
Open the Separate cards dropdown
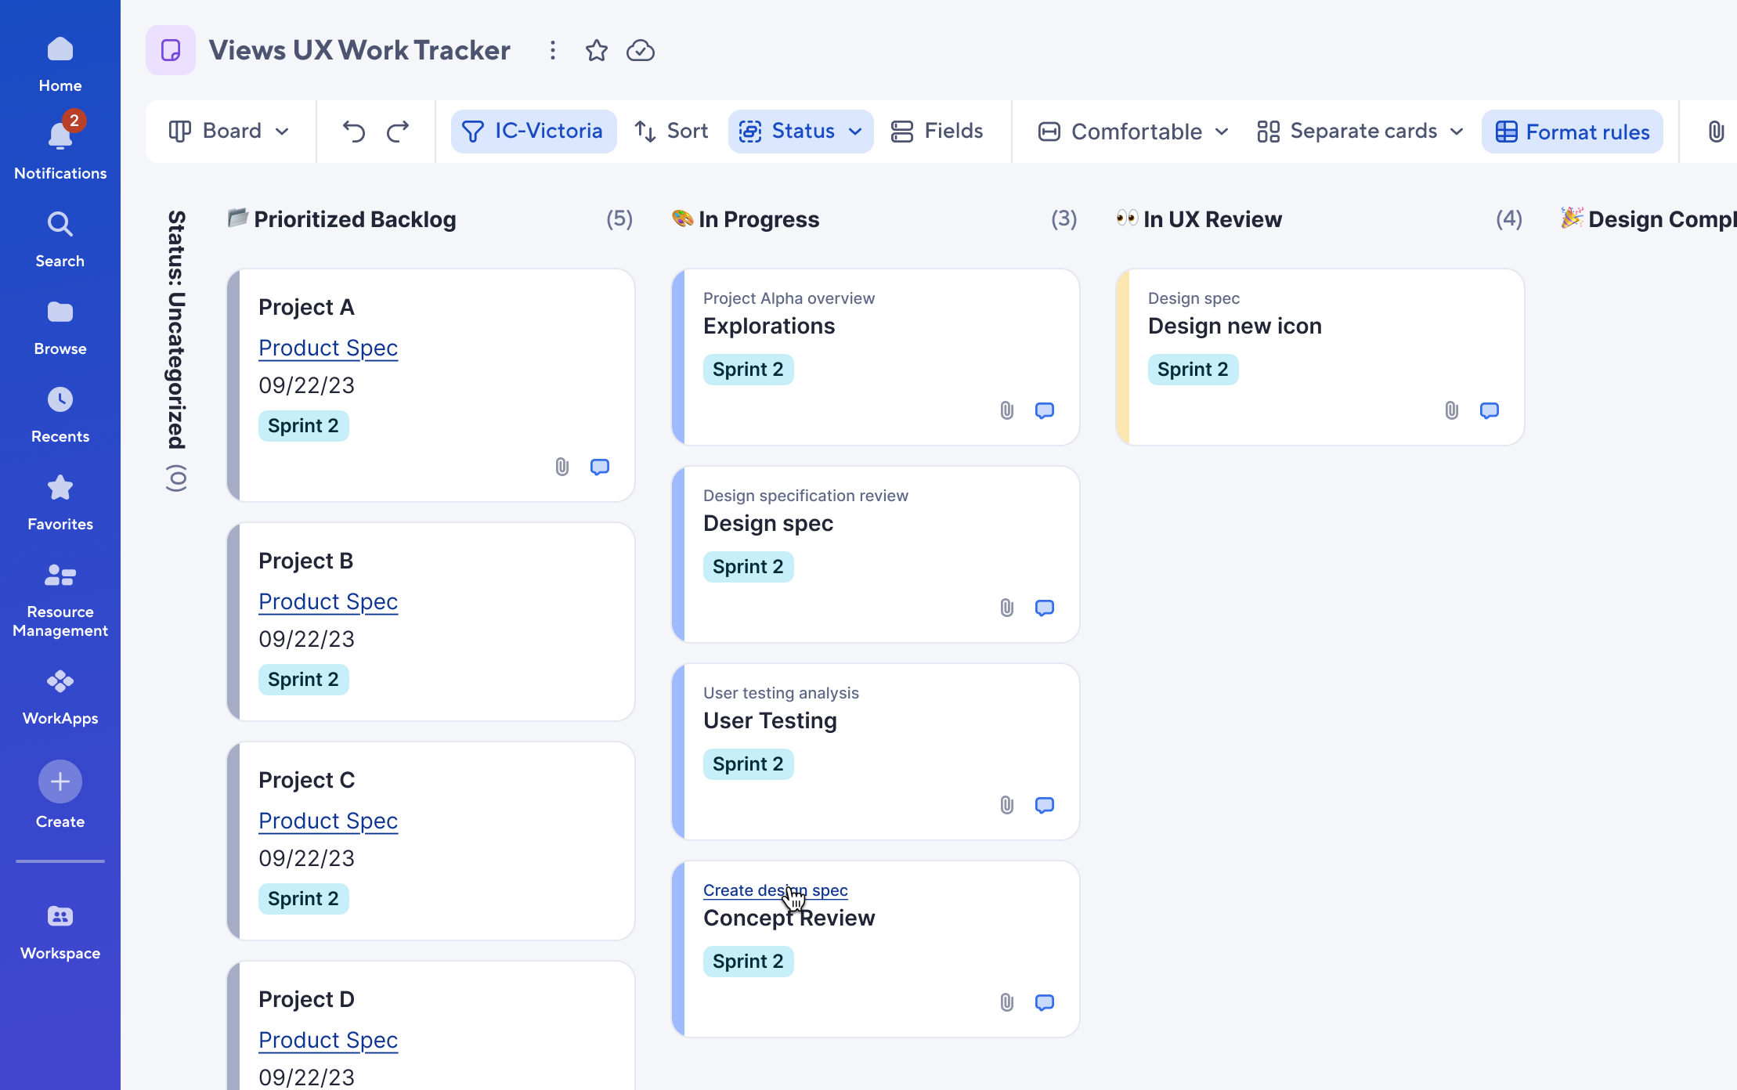1360,131
